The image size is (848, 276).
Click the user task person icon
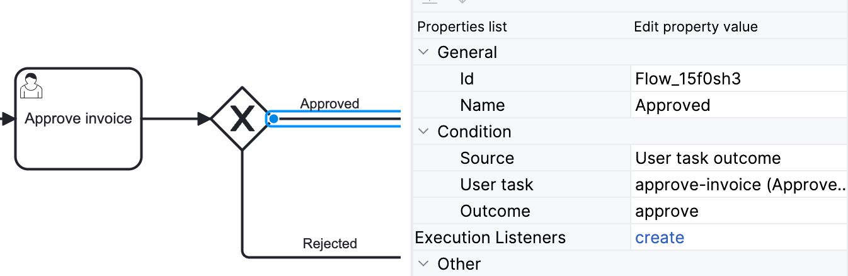click(32, 86)
